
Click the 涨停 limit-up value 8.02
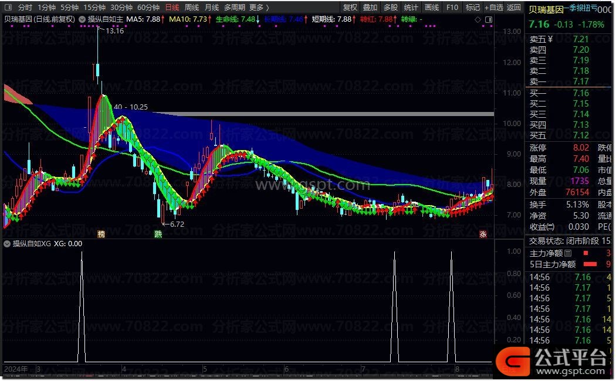(581, 148)
